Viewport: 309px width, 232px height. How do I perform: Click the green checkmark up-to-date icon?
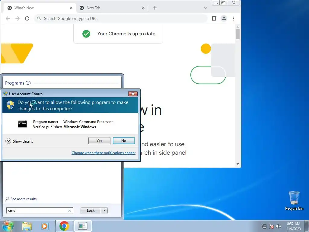86,34
